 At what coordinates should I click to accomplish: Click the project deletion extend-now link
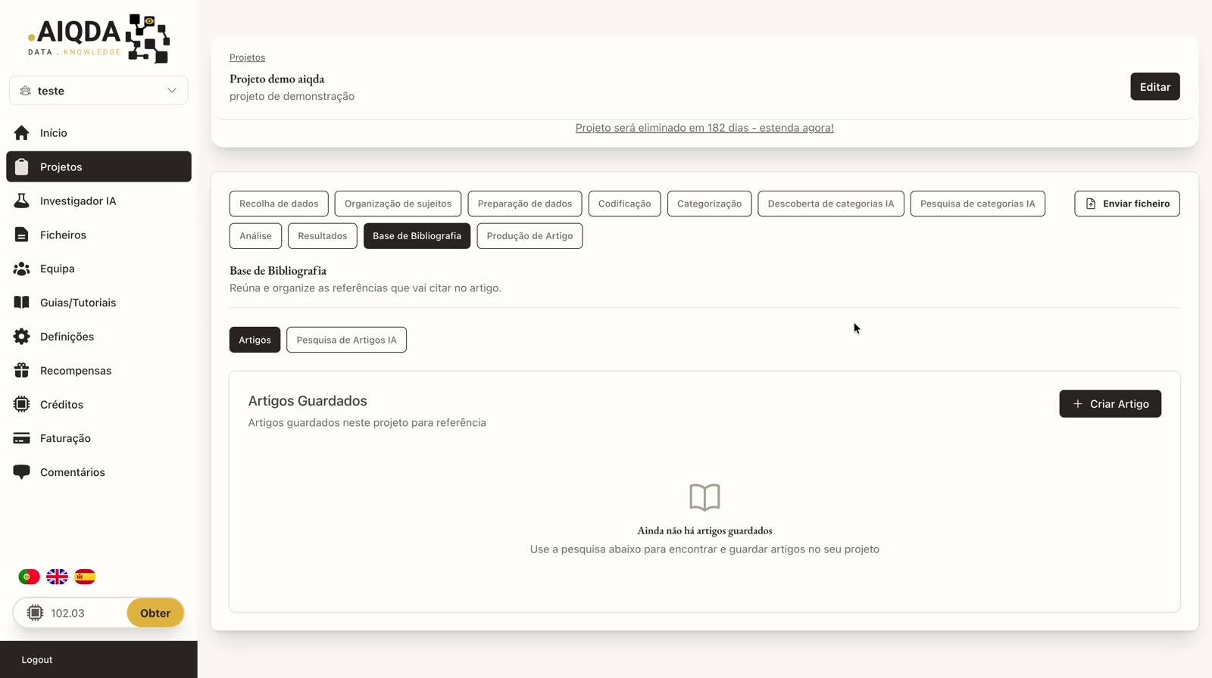(704, 128)
